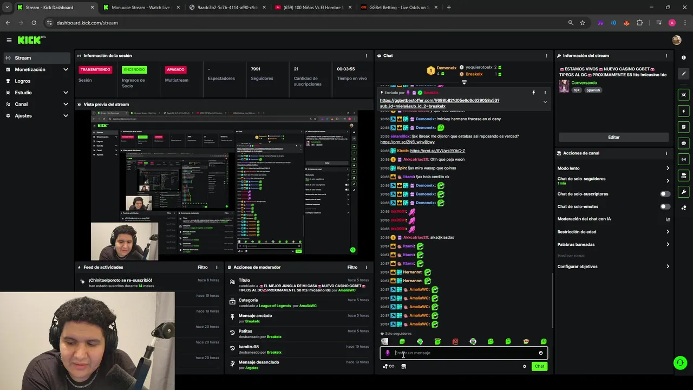Click the Chinitoelporoto re-subscription entry
693x390 pixels.
[148, 283]
